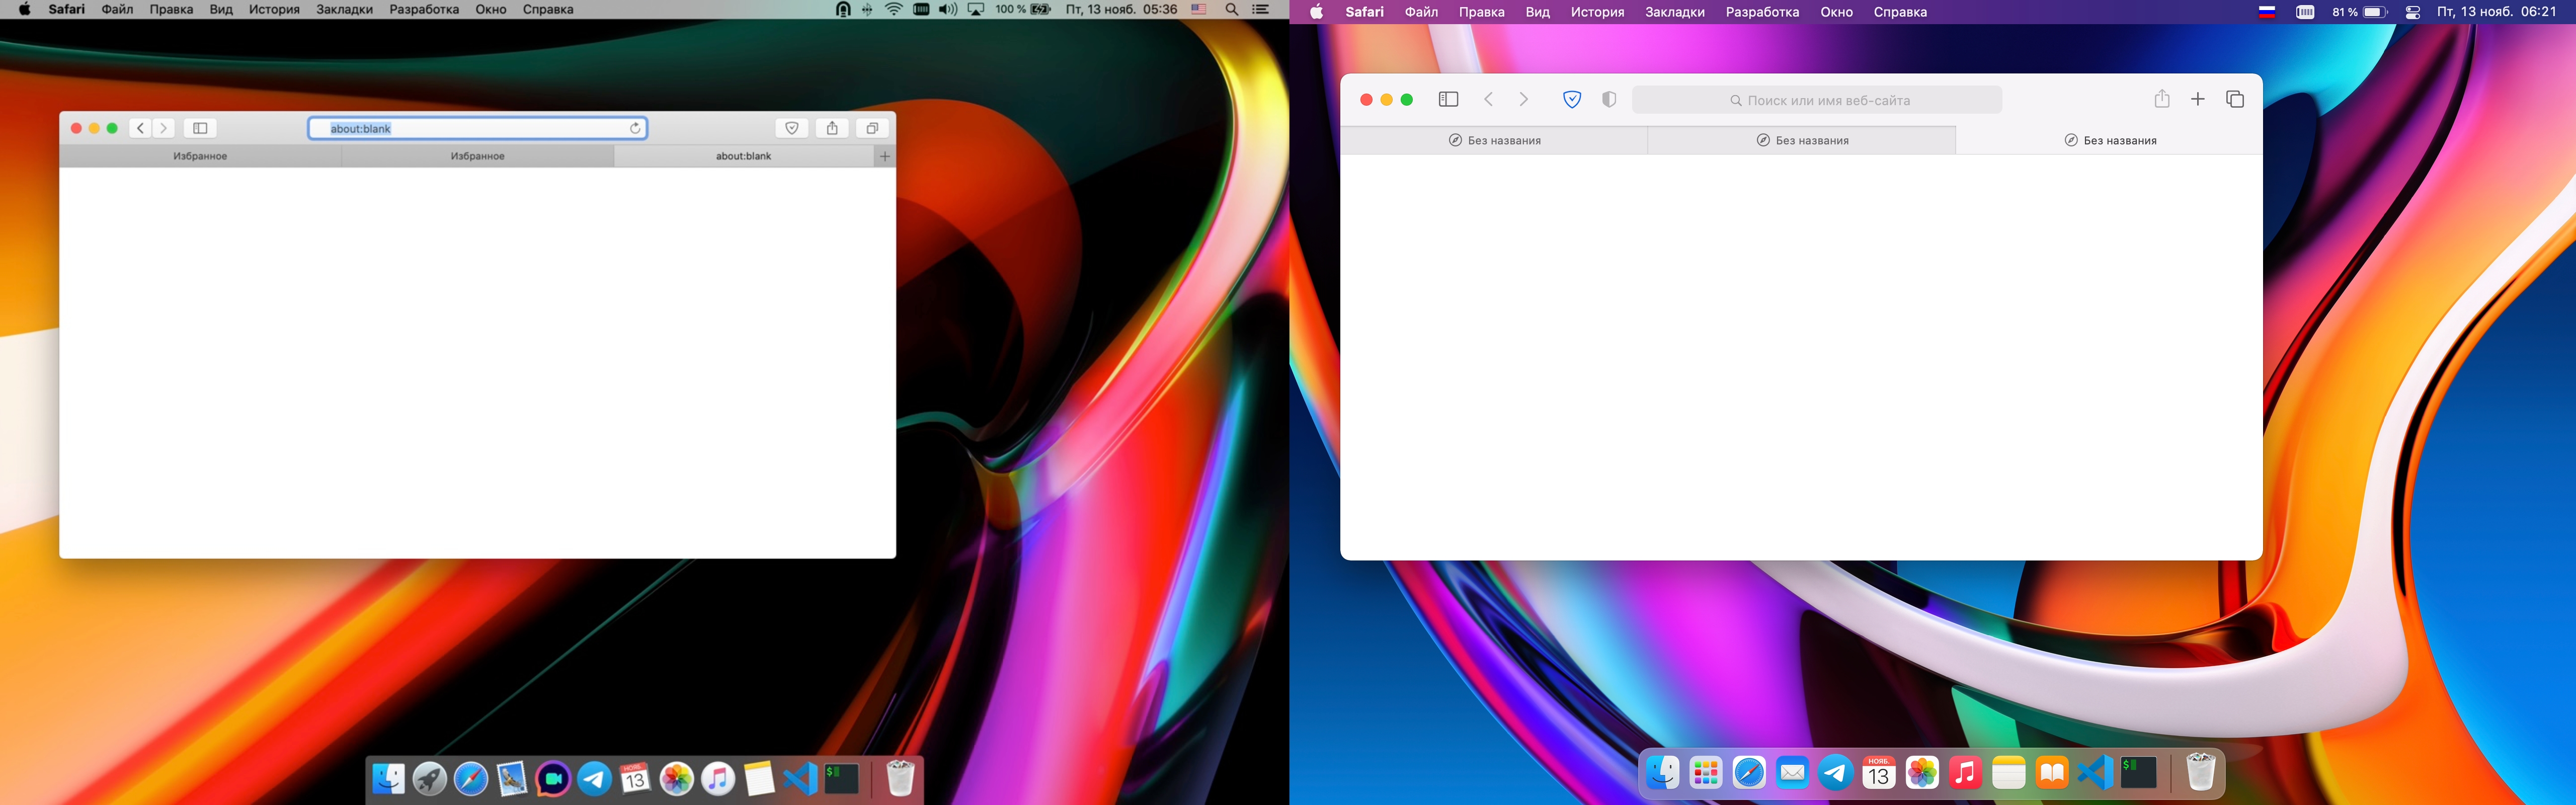Open the stamp Mail icon in the dark dock
Screen dimensions: 2576x805
coord(512,778)
